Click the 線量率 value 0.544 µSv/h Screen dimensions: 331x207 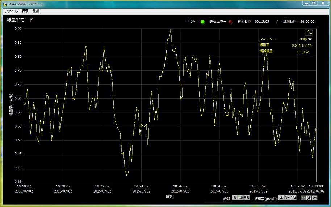[x=301, y=45]
